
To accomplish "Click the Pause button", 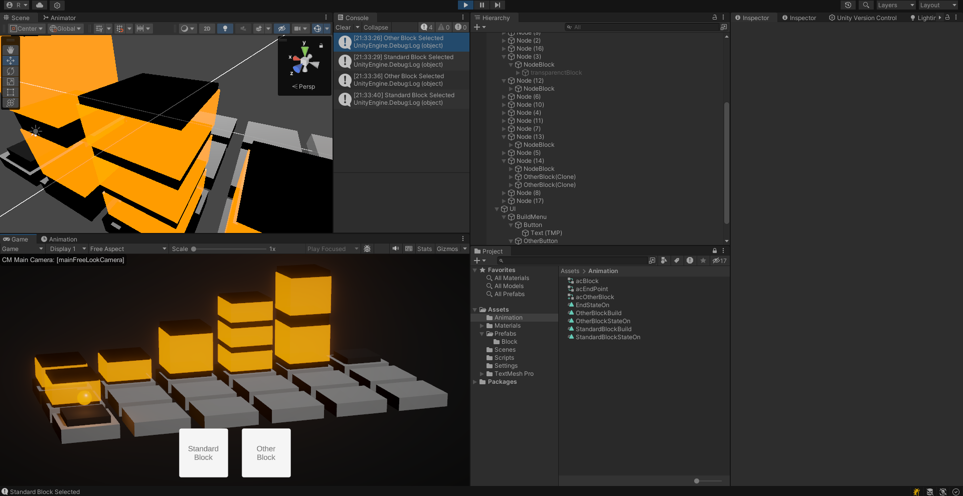I will 482,5.
